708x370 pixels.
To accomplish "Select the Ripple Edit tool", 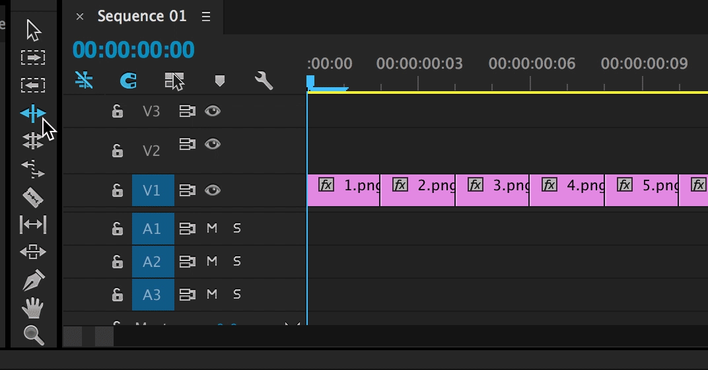I will (33, 114).
